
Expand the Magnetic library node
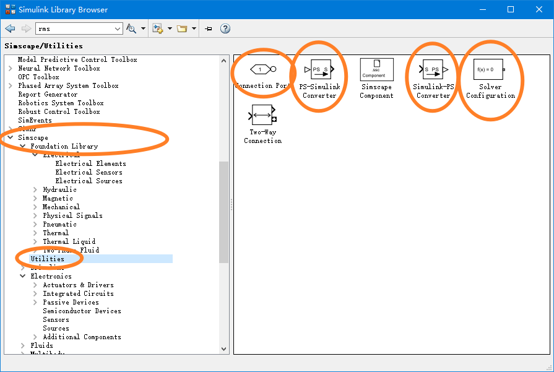pyautogui.click(x=35, y=198)
